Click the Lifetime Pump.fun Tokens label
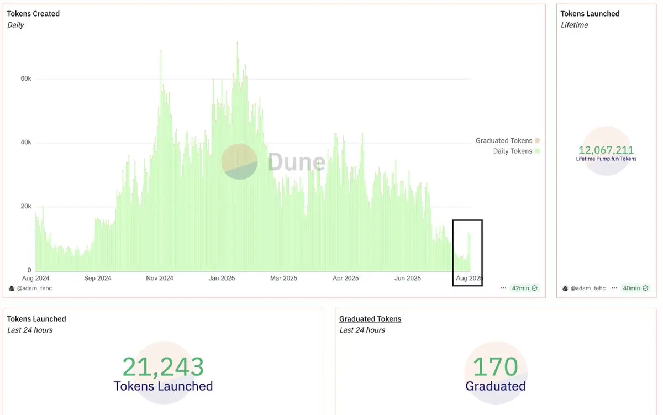 606,159
